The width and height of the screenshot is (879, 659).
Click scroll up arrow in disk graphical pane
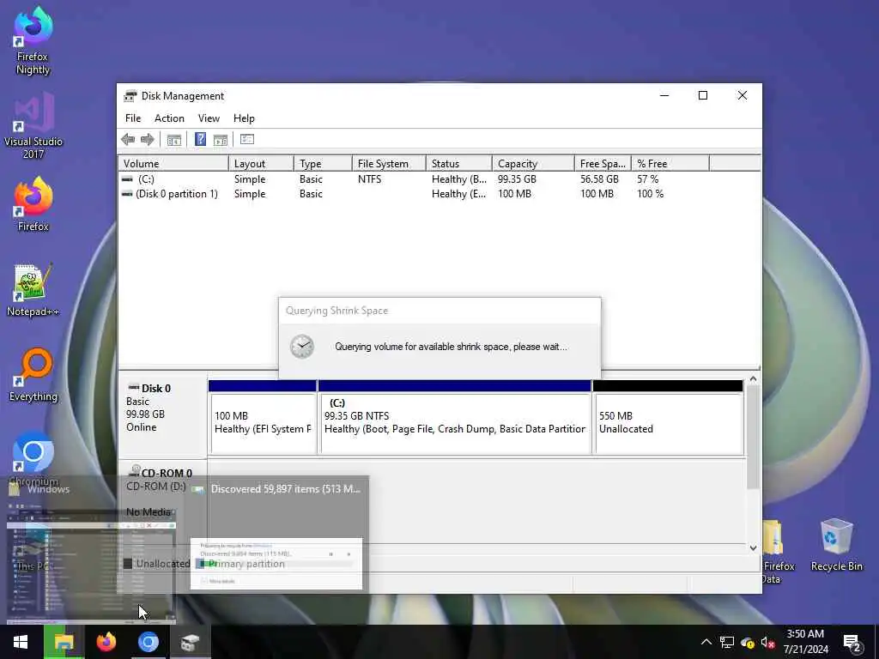point(753,379)
